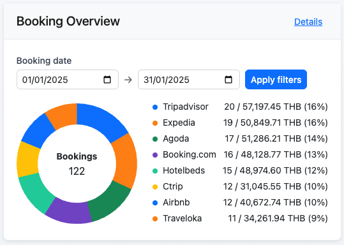344x245 pixels.
Task: Click the value 19 / 50,849.71 THB (16%)
Action: pos(275,123)
